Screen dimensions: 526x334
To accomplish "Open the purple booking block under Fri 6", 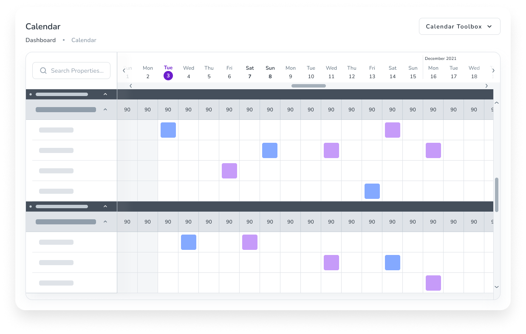I will [x=229, y=171].
